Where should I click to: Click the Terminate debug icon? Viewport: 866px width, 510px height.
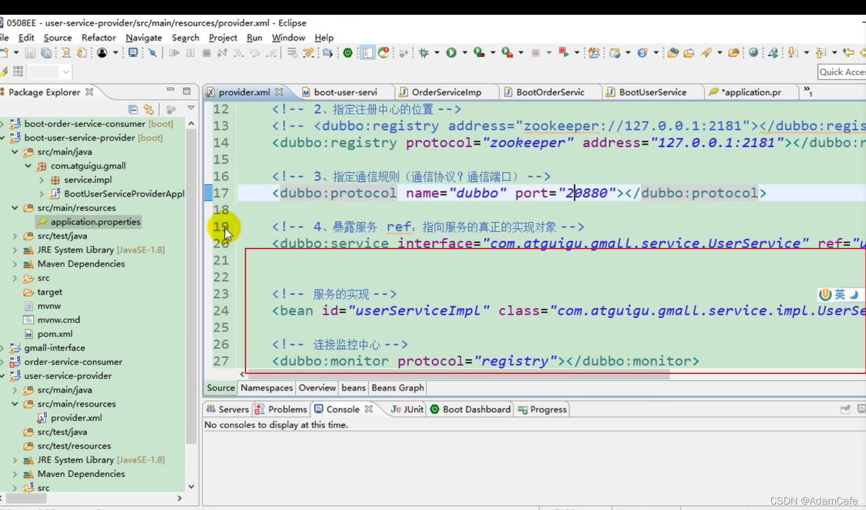pyautogui.click(x=207, y=53)
